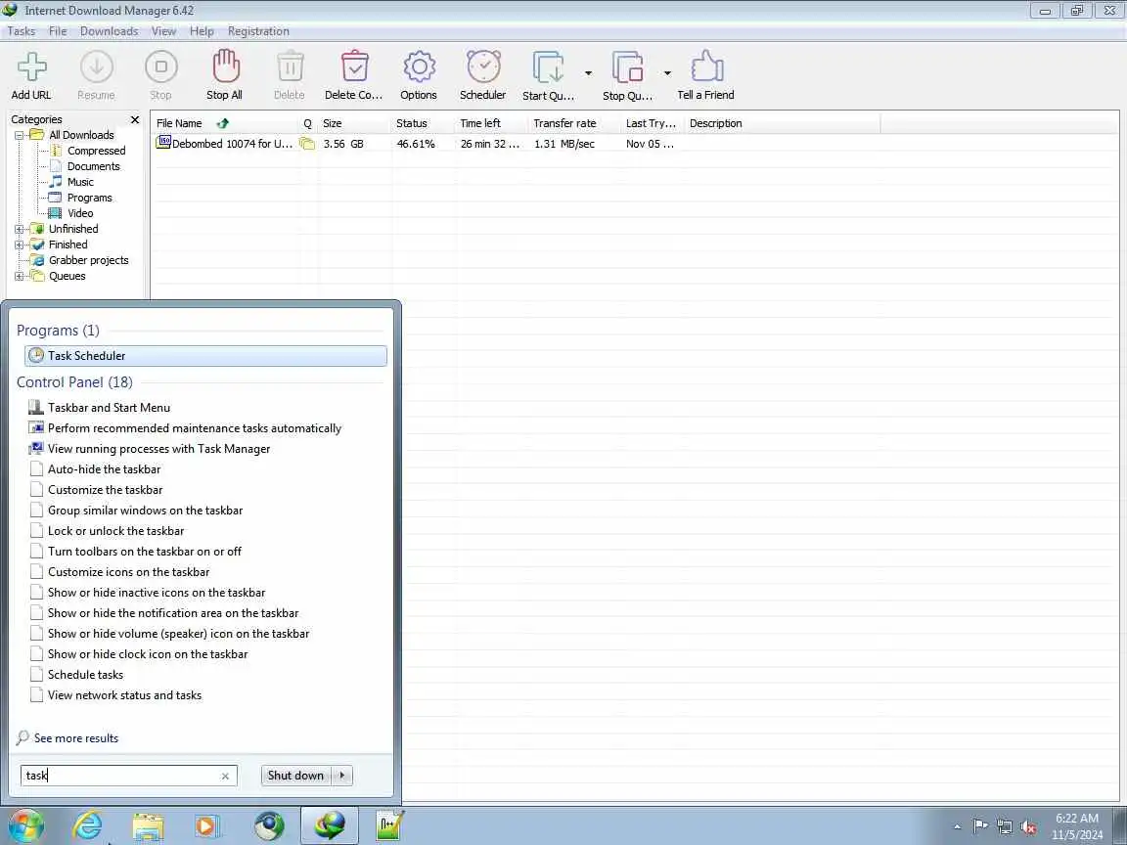Open Start Queue dropdown arrow

click(588, 73)
